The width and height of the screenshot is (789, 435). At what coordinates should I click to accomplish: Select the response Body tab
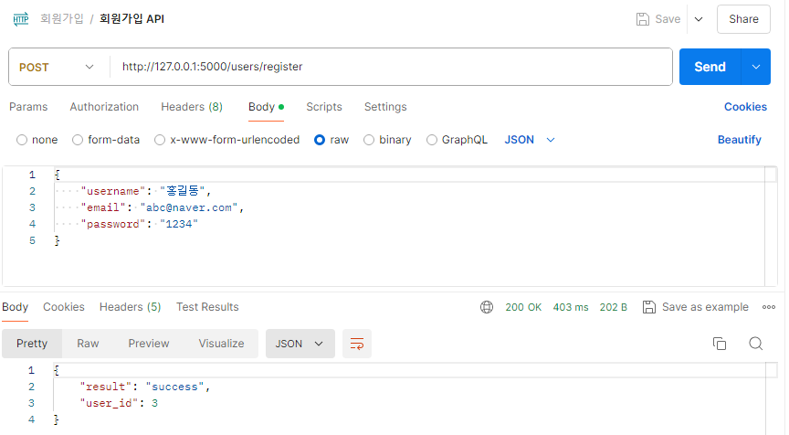click(x=16, y=307)
